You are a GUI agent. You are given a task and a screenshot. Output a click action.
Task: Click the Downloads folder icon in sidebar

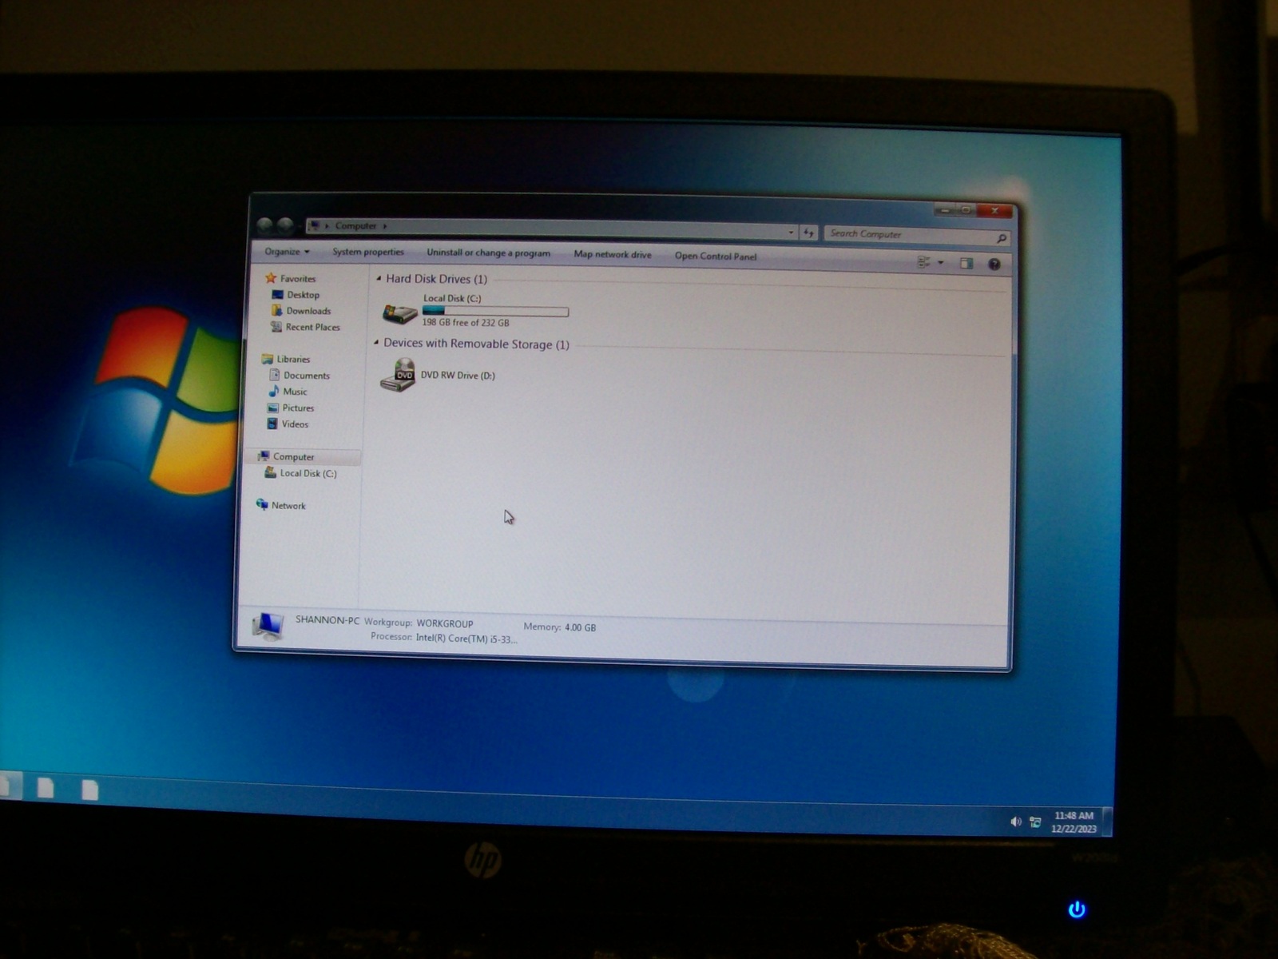(x=276, y=310)
